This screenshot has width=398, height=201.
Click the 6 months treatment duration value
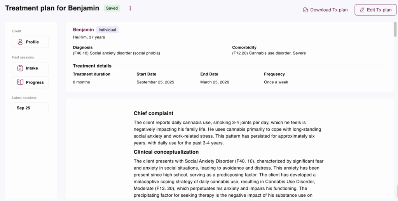[81, 82]
